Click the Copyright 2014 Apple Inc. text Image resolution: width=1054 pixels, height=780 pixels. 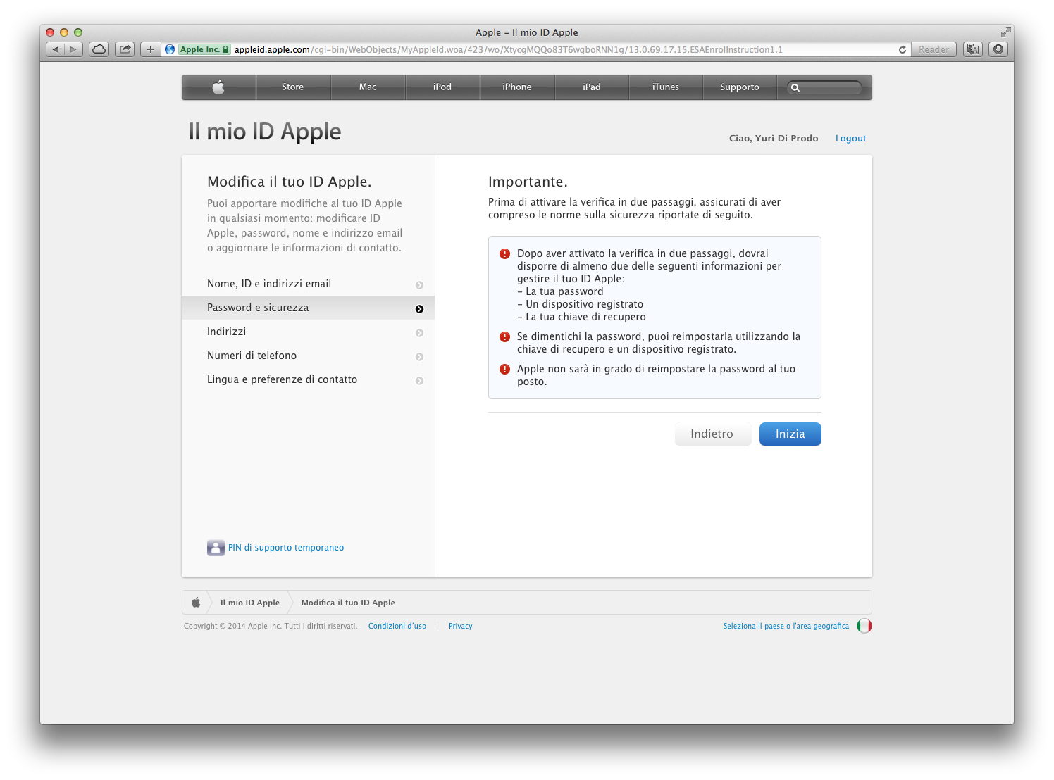pos(271,626)
